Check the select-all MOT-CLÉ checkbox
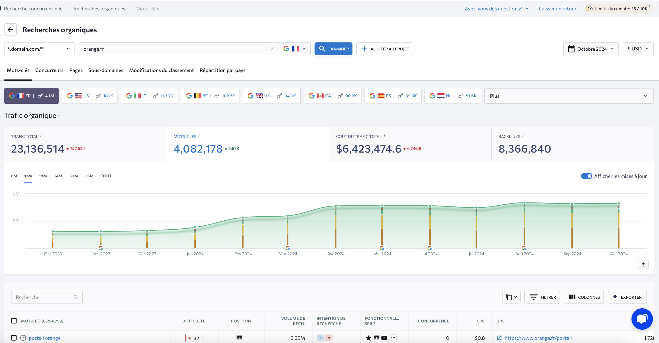Screen dimensions: 659x343 tap(14, 321)
